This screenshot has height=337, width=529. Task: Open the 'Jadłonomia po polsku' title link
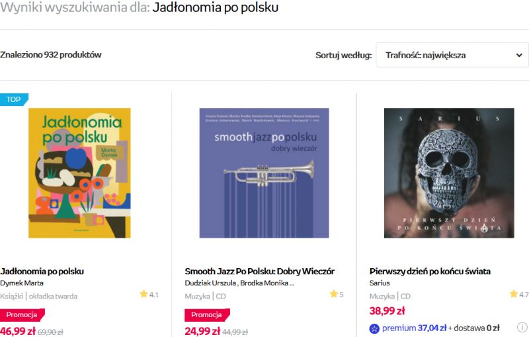(42, 271)
